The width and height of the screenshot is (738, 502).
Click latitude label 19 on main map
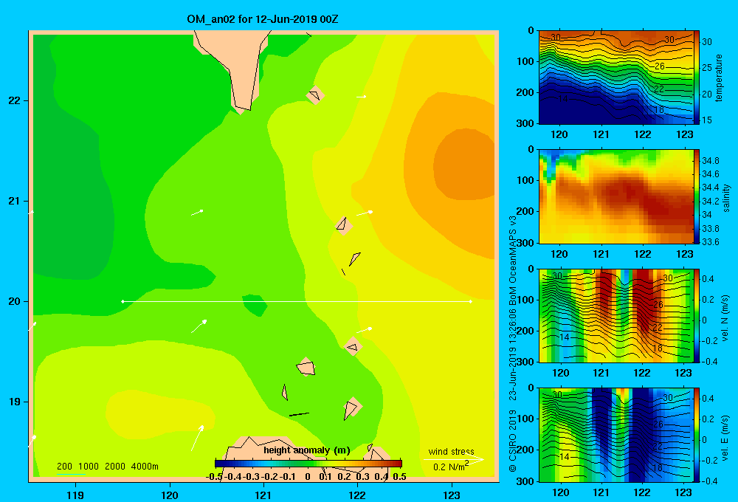[x=15, y=402]
